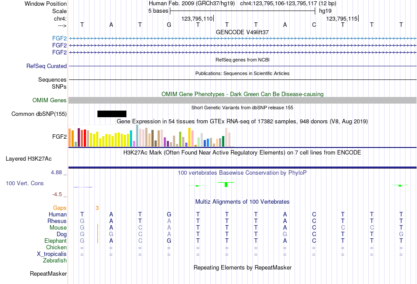Click the OMIM Genes track label

[x=50, y=100]
